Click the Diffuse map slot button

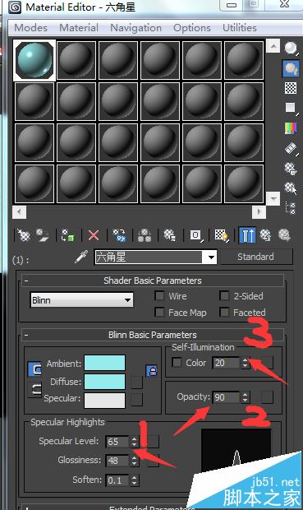coord(137,382)
